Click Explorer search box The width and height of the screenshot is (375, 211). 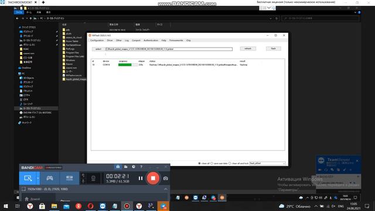click(320, 18)
